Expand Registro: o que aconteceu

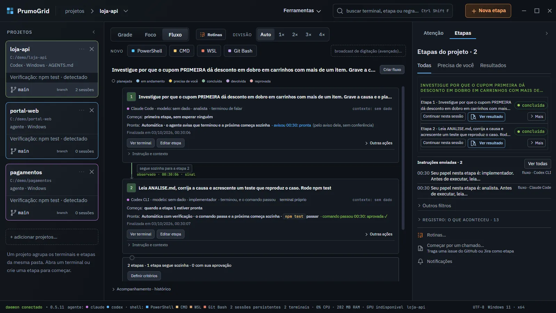click(458, 220)
